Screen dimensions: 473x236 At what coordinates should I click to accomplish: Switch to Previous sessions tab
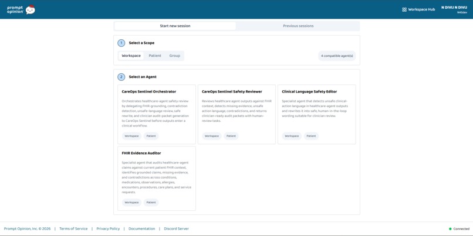click(298, 26)
